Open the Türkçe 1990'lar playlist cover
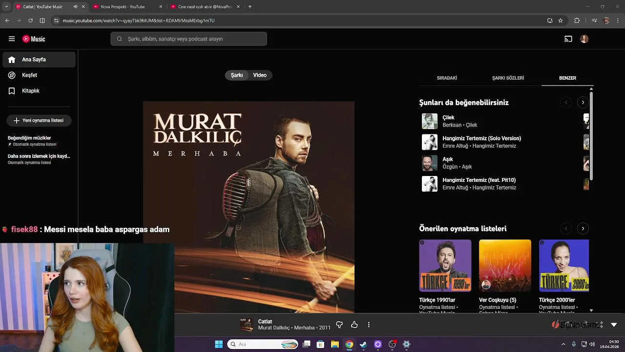 (x=445, y=265)
